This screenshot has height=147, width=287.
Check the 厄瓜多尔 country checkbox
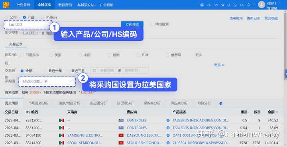pos(22,55)
